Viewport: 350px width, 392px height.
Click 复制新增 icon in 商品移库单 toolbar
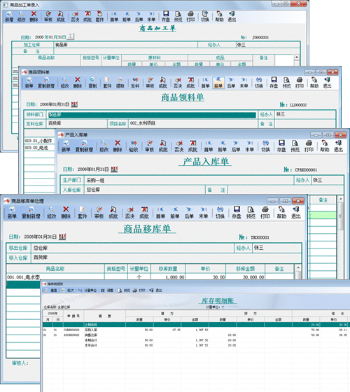pyautogui.click(x=31, y=212)
